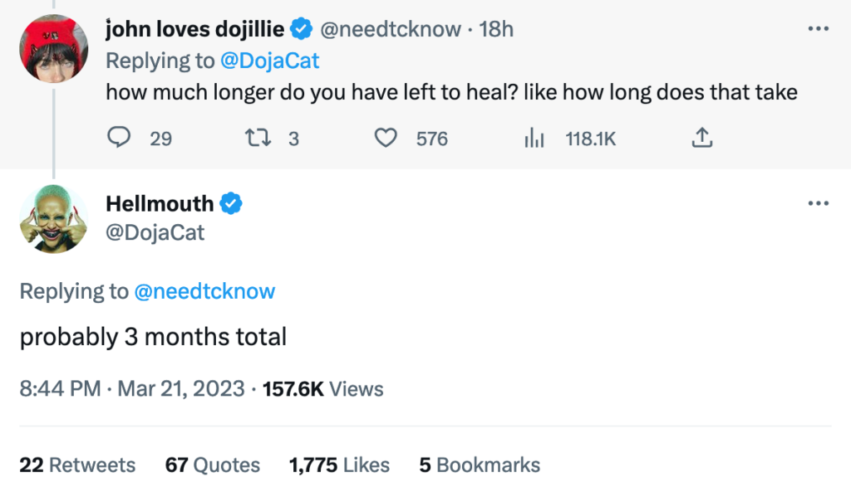Open the Hellmouth display name

click(160, 202)
